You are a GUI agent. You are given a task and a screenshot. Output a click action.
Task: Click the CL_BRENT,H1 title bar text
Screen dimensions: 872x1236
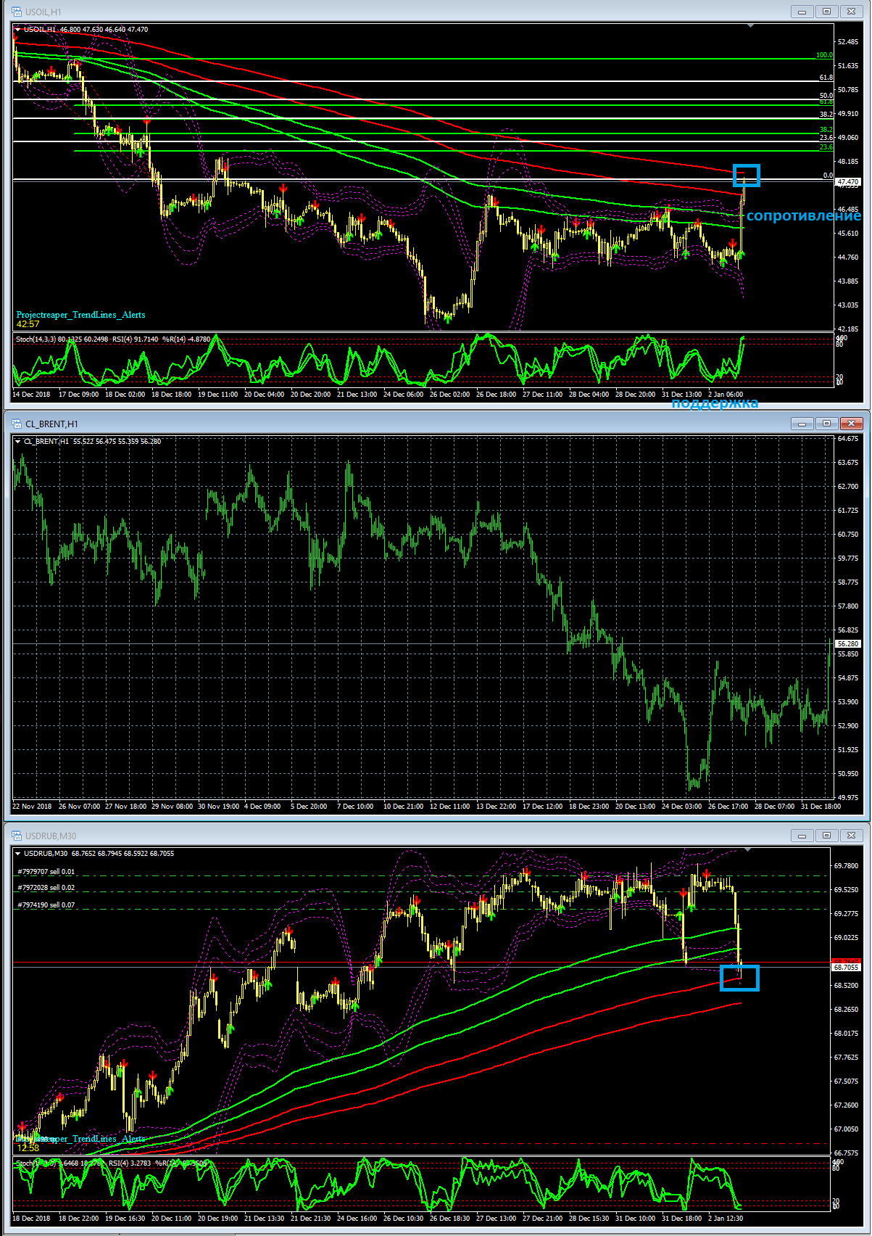pyautogui.click(x=51, y=424)
